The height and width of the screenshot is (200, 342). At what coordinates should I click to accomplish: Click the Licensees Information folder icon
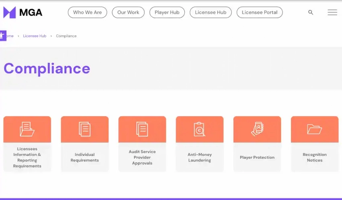click(27, 129)
